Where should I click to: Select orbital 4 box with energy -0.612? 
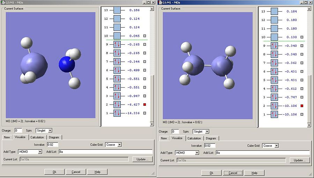[274, 89]
